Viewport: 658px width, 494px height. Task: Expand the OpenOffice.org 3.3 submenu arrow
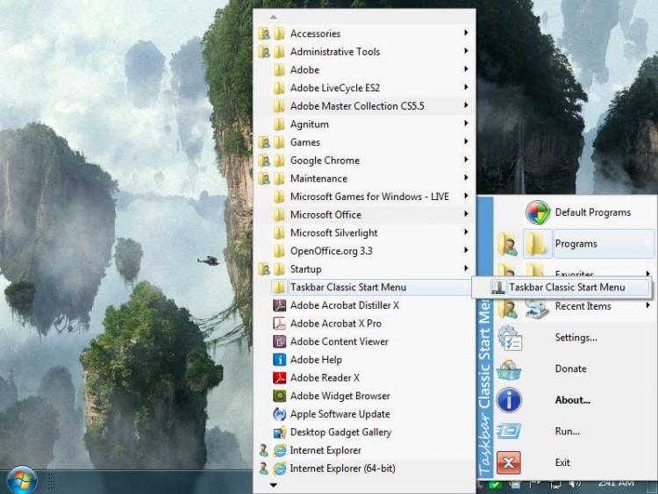[x=466, y=250]
